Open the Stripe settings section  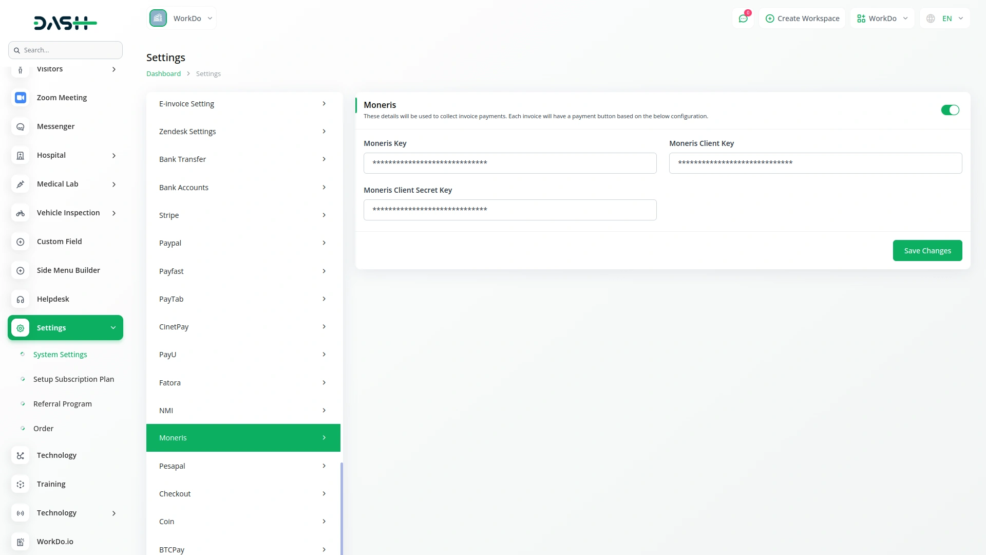pos(243,215)
